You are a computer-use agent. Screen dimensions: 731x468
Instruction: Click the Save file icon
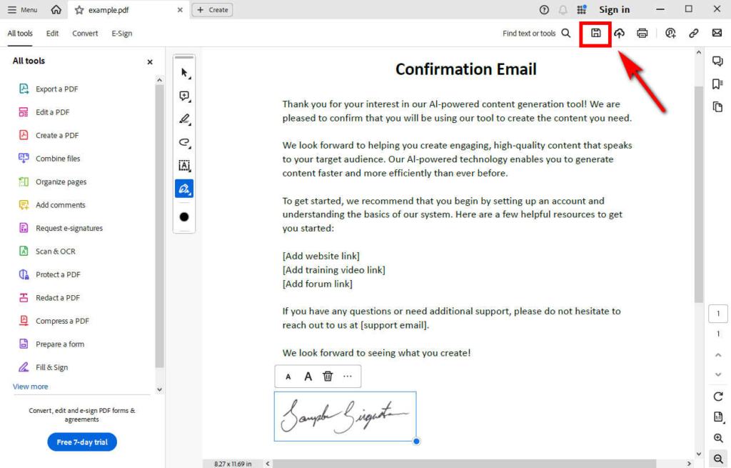point(595,33)
